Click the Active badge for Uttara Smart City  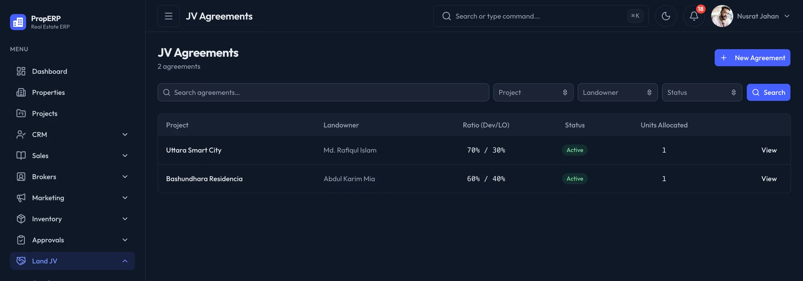(575, 150)
